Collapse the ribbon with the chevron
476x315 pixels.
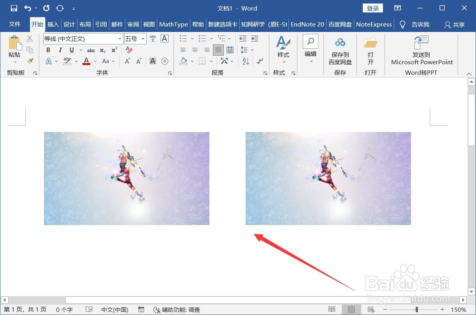(x=469, y=73)
